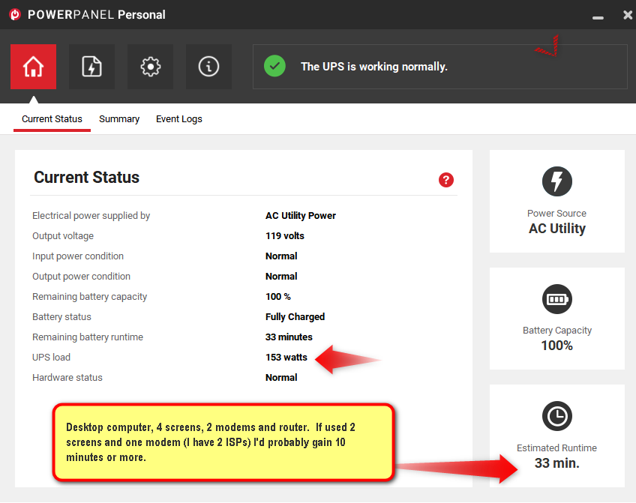The height and width of the screenshot is (503, 636).
Task: Open the Information about icon
Action: coord(208,67)
